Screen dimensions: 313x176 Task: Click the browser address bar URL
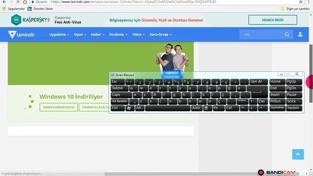tap(134, 2)
